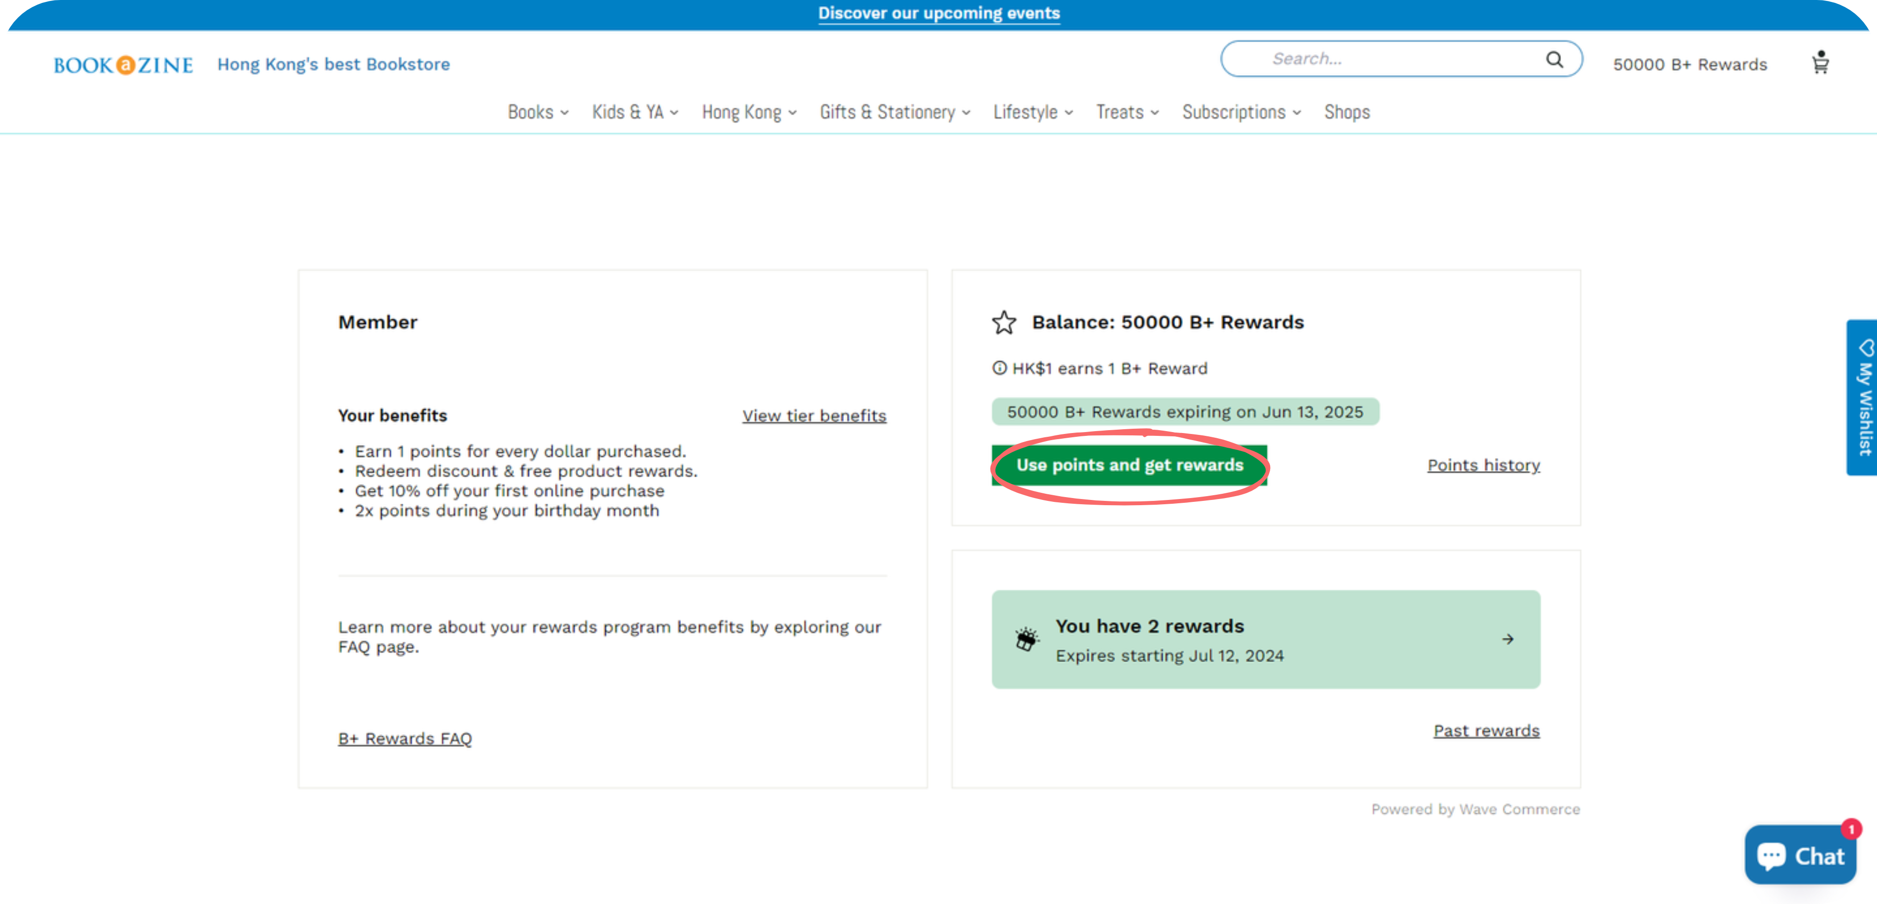
Task: Click the arrow on rewards banner
Action: 1508,639
